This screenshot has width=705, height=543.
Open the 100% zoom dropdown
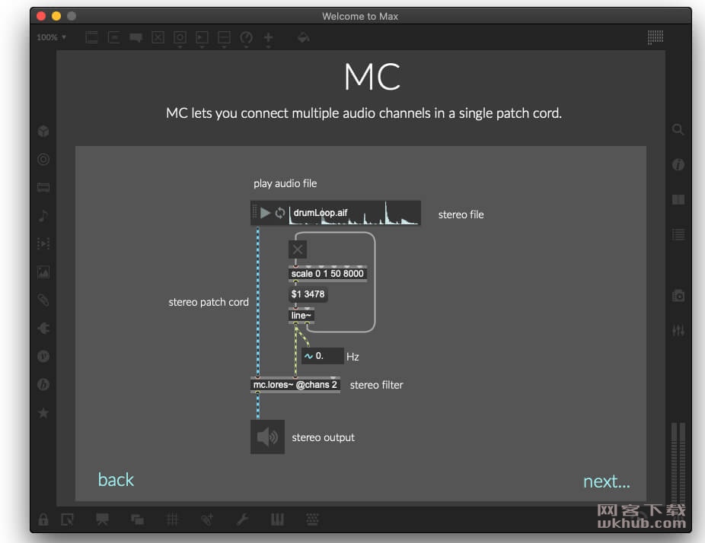point(51,37)
